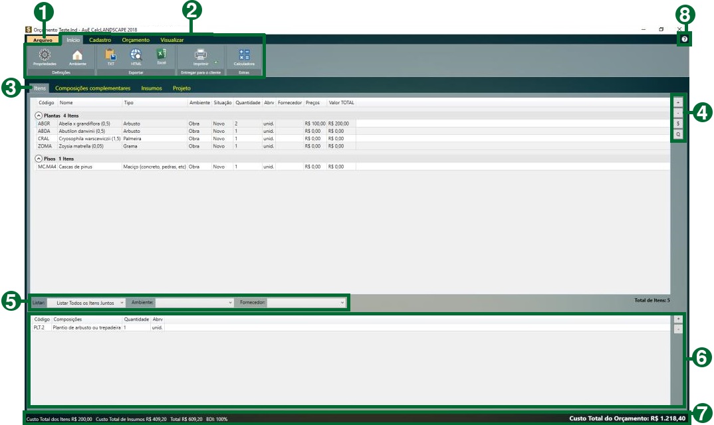This screenshot has width=714, height=425.
Task: Export budget using the HTML icon
Action: 136,55
